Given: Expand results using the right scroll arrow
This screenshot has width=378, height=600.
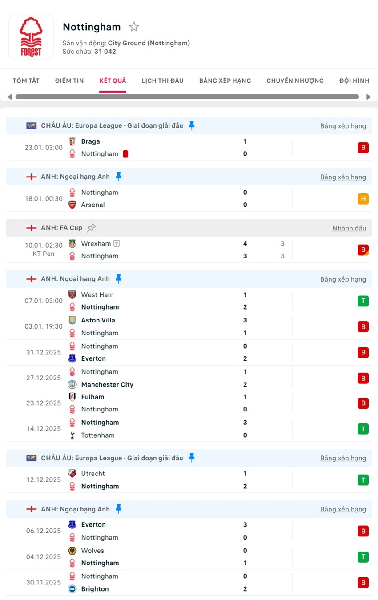Looking at the screenshot, I should (369, 97).
